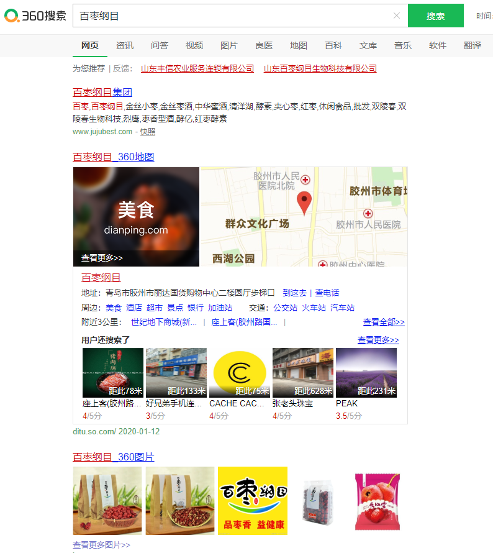
Task: Open the 图片 tab
Action: tap(229, 45)
